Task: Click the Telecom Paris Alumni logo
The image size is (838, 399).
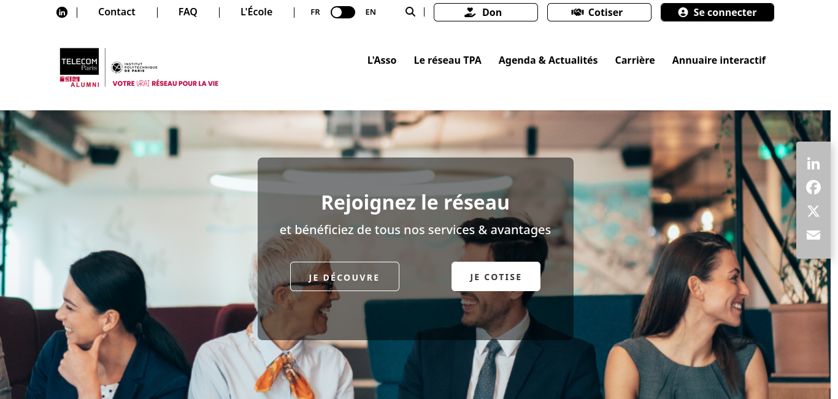Action: click(x=80, y=67)
